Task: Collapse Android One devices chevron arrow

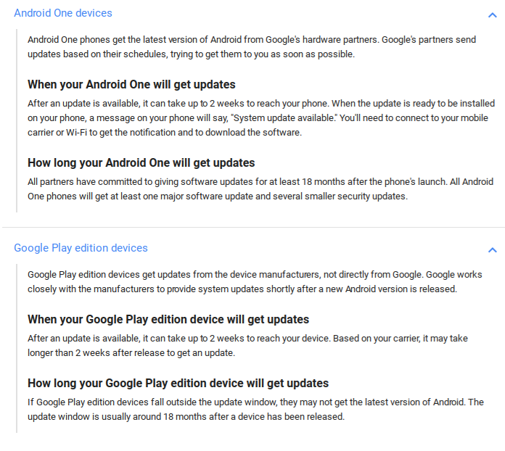Action: tap(493, 15)
